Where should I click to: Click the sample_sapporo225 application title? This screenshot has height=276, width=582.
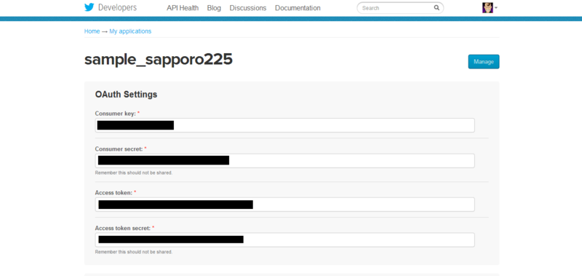[x=159, y=60]
